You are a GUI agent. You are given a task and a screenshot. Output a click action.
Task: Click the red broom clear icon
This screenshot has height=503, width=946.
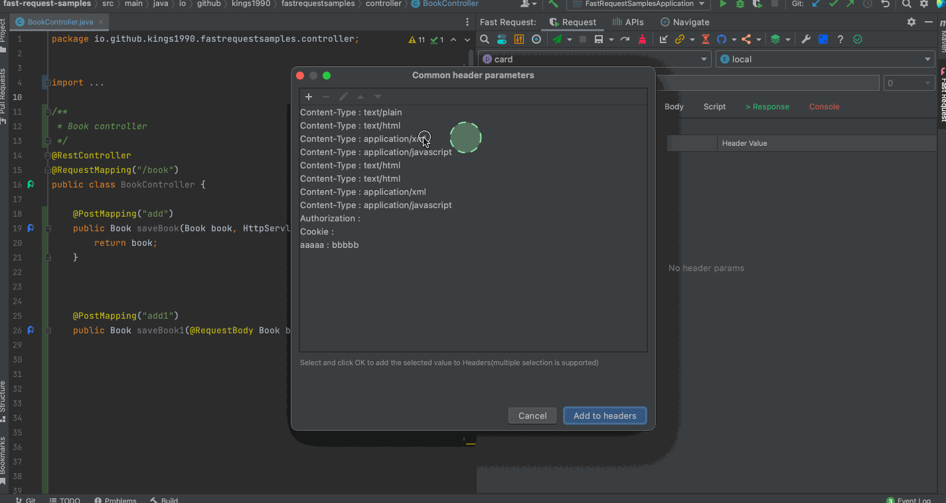(x=642, y=40)
